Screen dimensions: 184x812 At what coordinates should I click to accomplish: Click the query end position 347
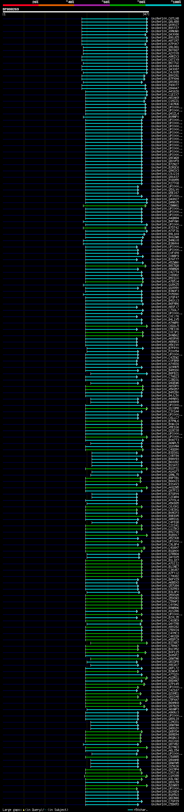145,14
